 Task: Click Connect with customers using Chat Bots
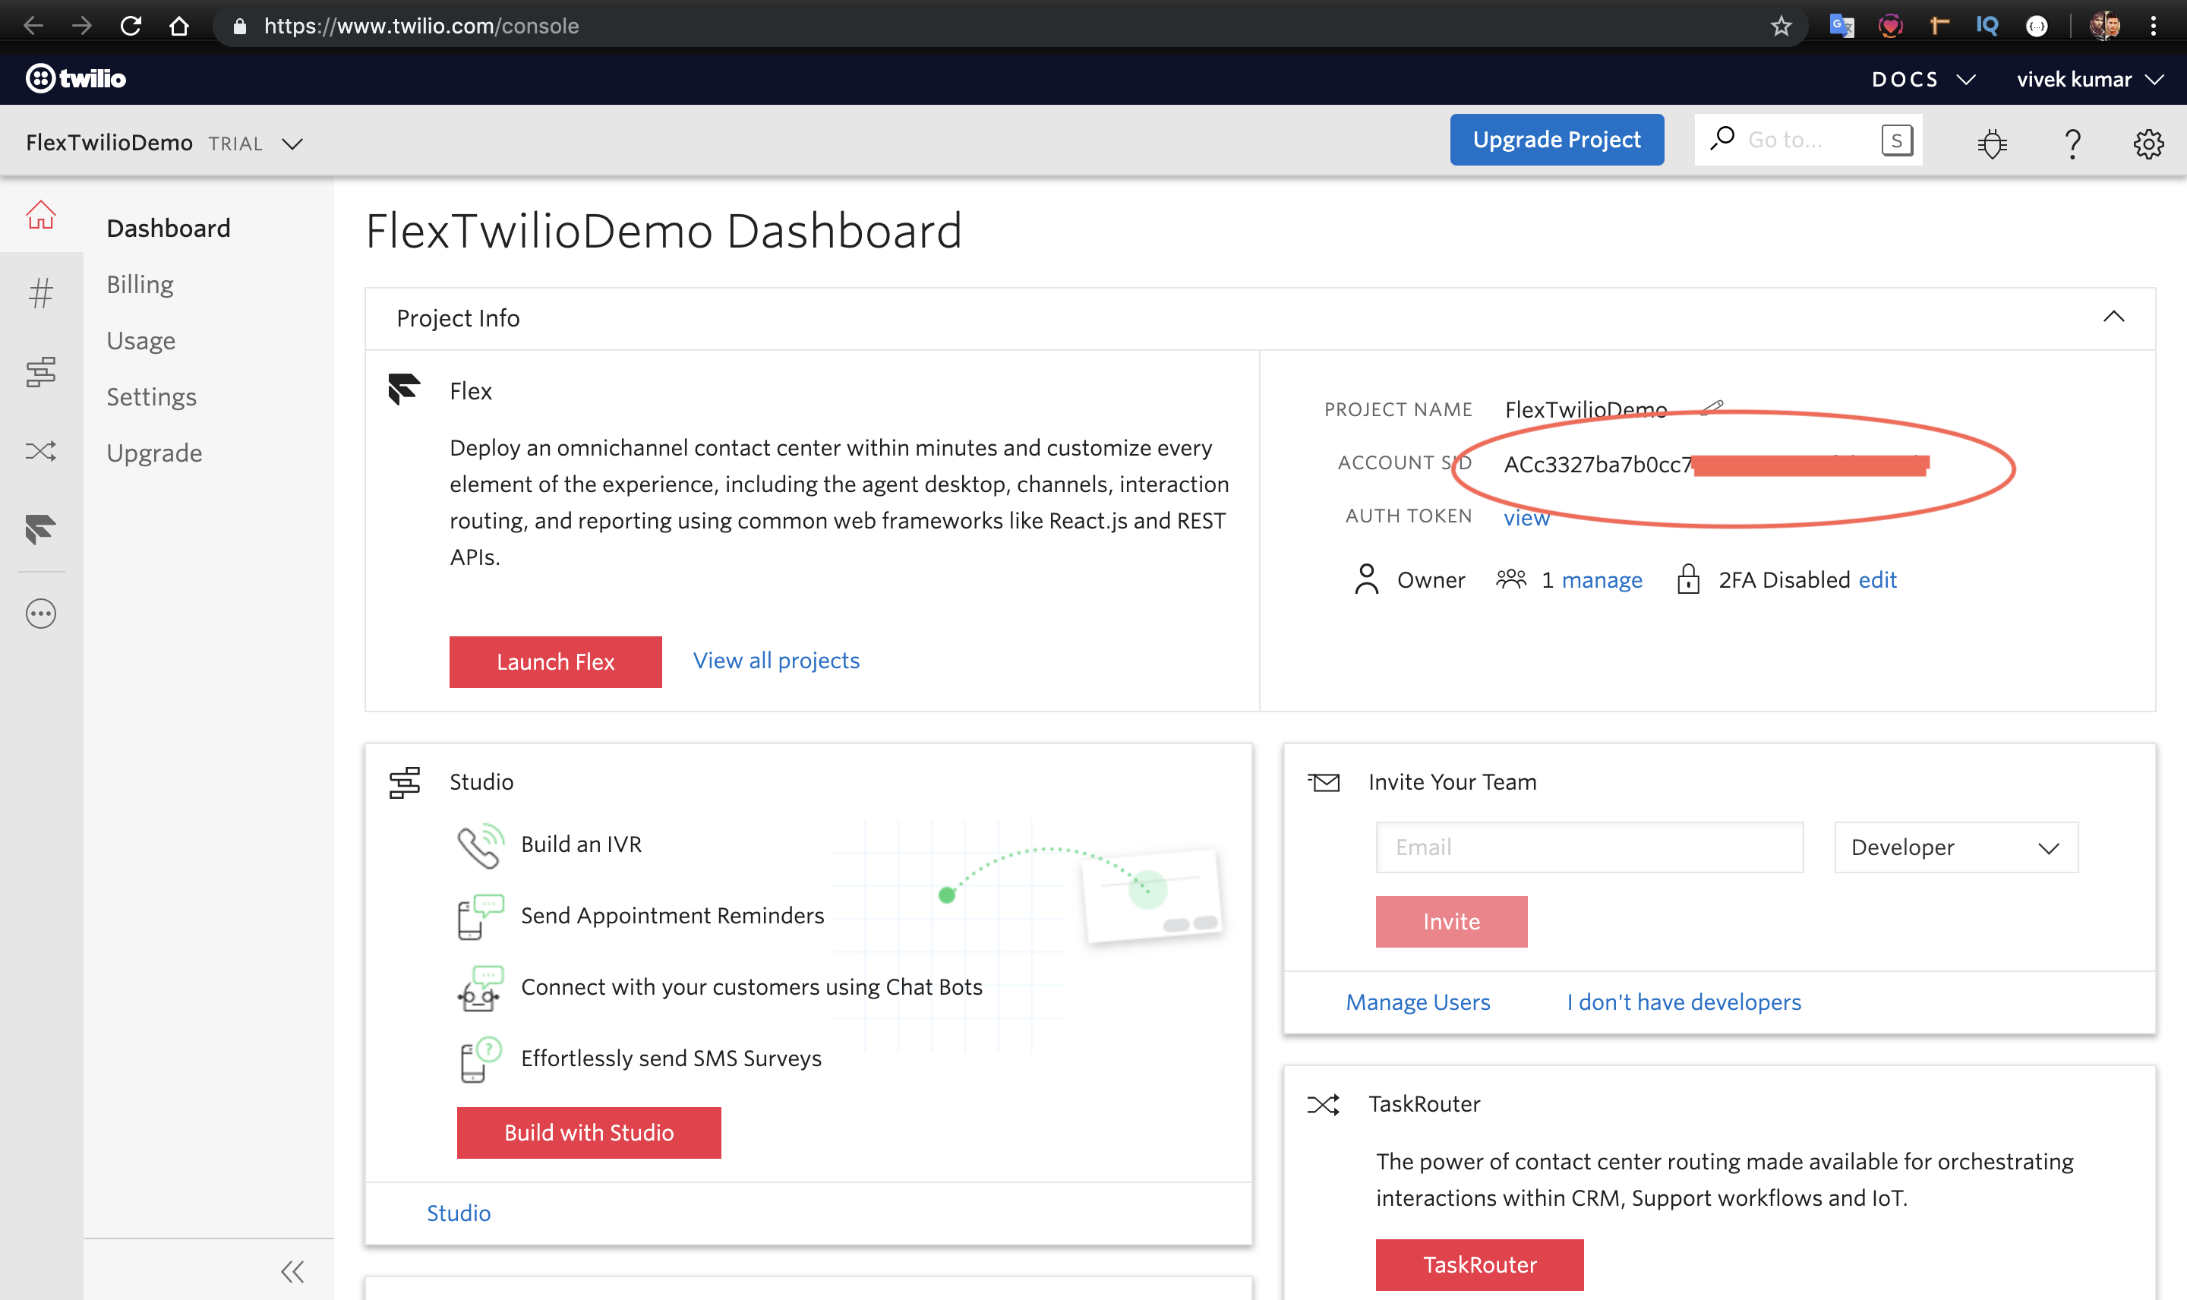tap(752, 987)
